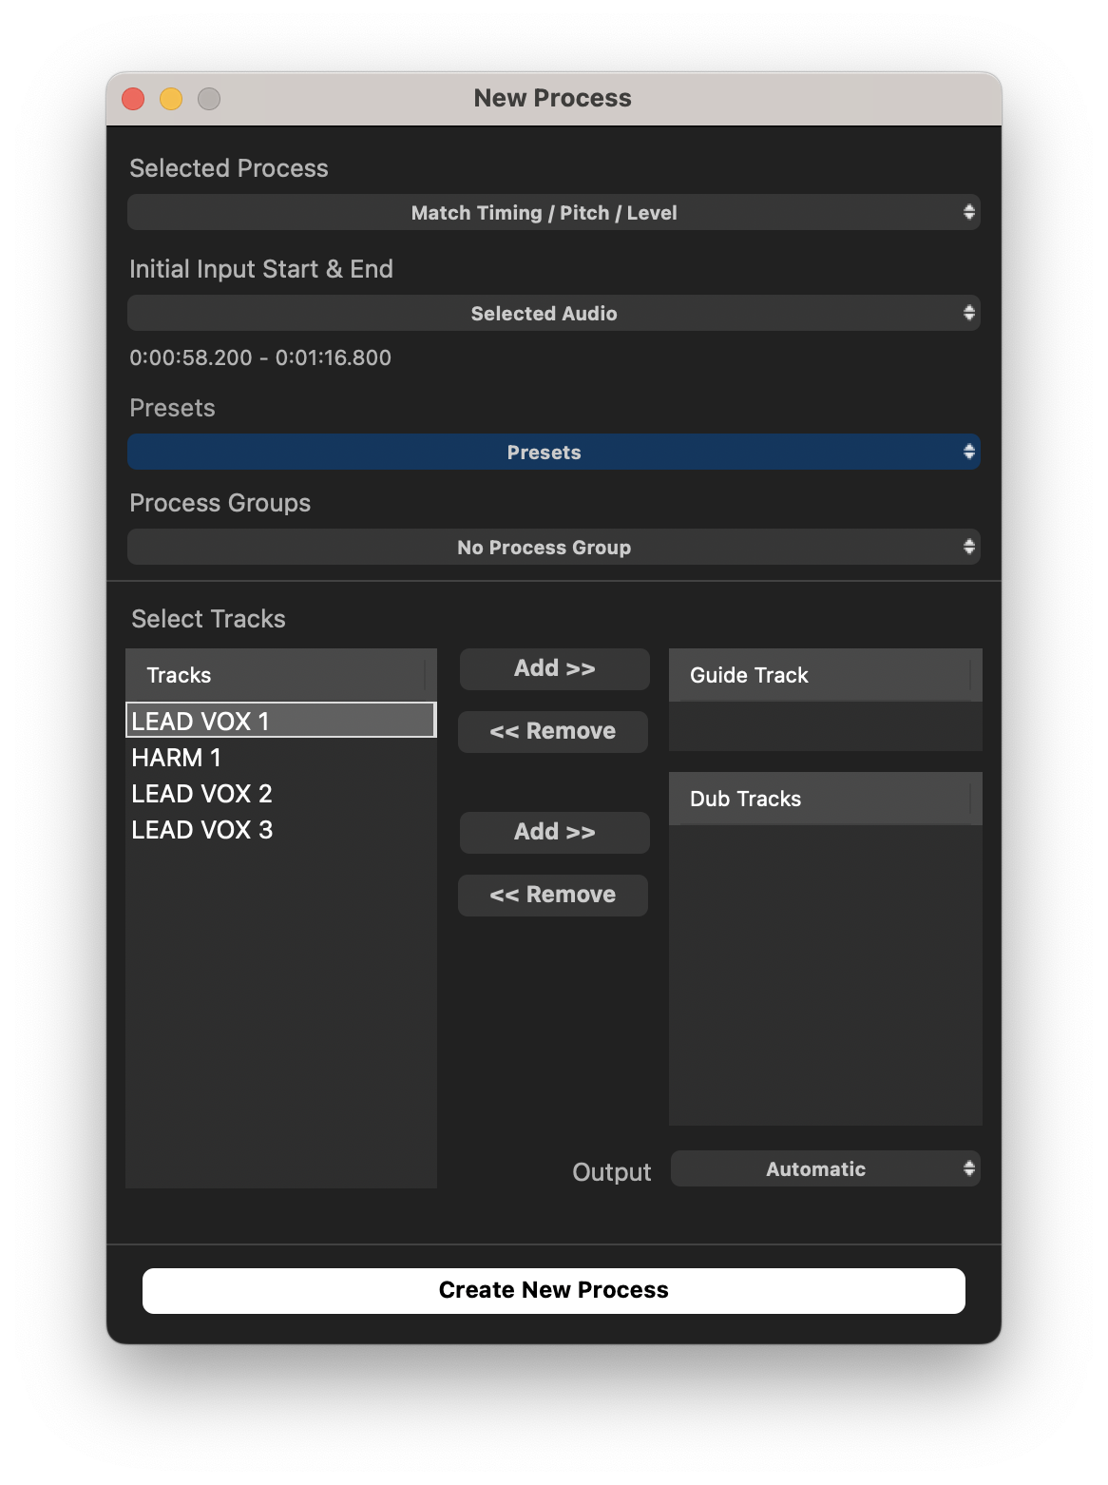Add selected track to Guide Track
1108x1485 pixels.
coord(554,669)
